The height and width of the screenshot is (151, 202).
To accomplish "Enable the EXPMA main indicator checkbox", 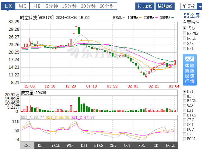I will pos(184,33).
